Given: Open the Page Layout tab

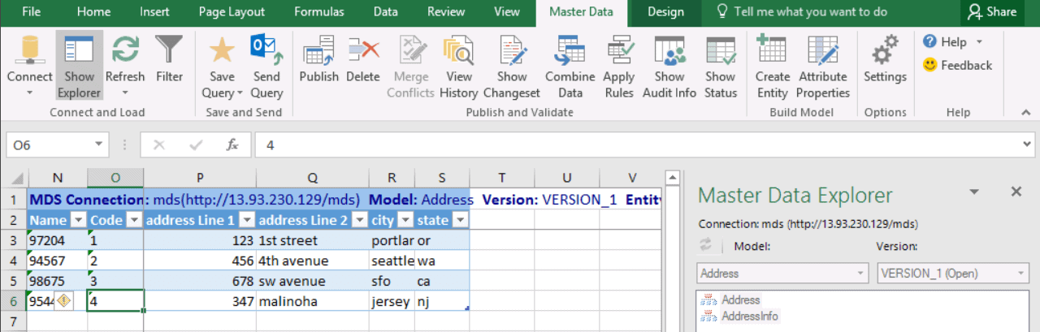Looking at the screenshot, I should tap(232, 12).
